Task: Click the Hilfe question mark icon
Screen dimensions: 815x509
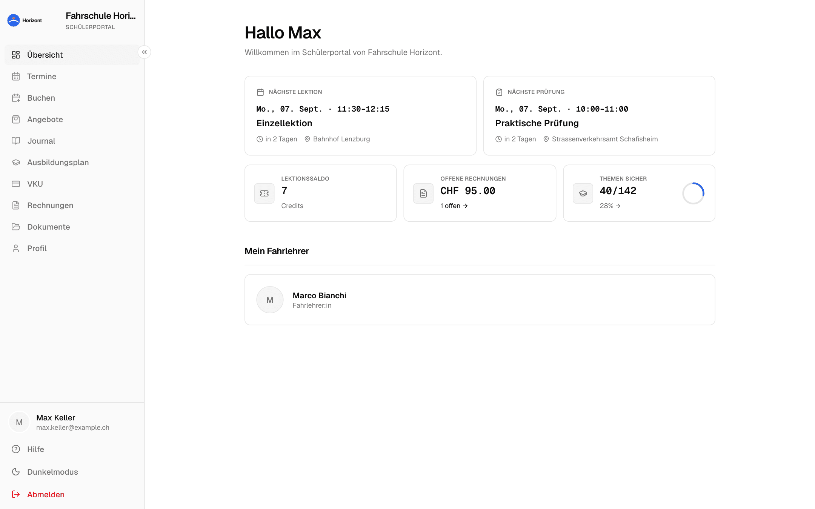Action: [x=16, y=449]
